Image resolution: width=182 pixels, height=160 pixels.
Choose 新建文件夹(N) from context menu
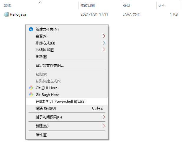click(x=67, y=30)
